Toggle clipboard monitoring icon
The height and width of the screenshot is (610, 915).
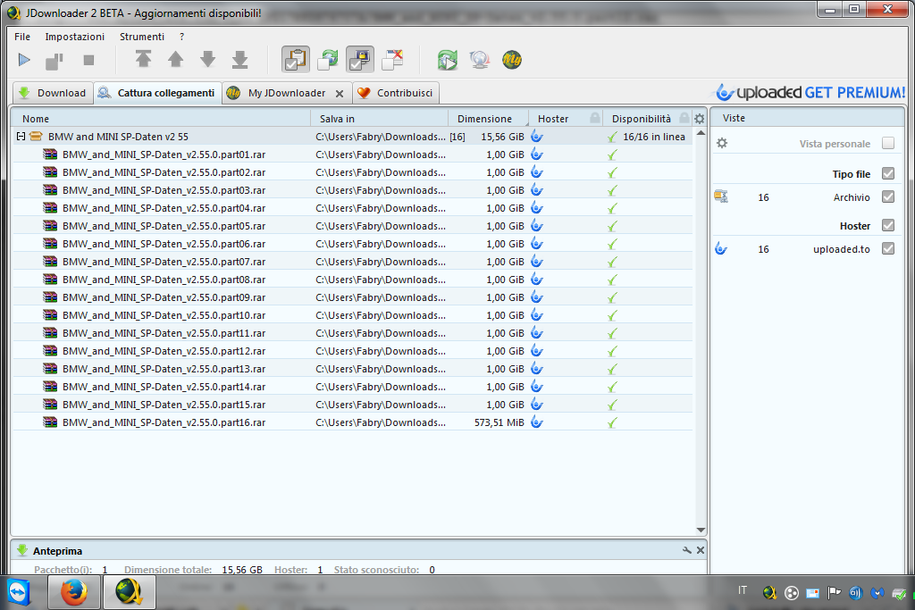[296, 60]
